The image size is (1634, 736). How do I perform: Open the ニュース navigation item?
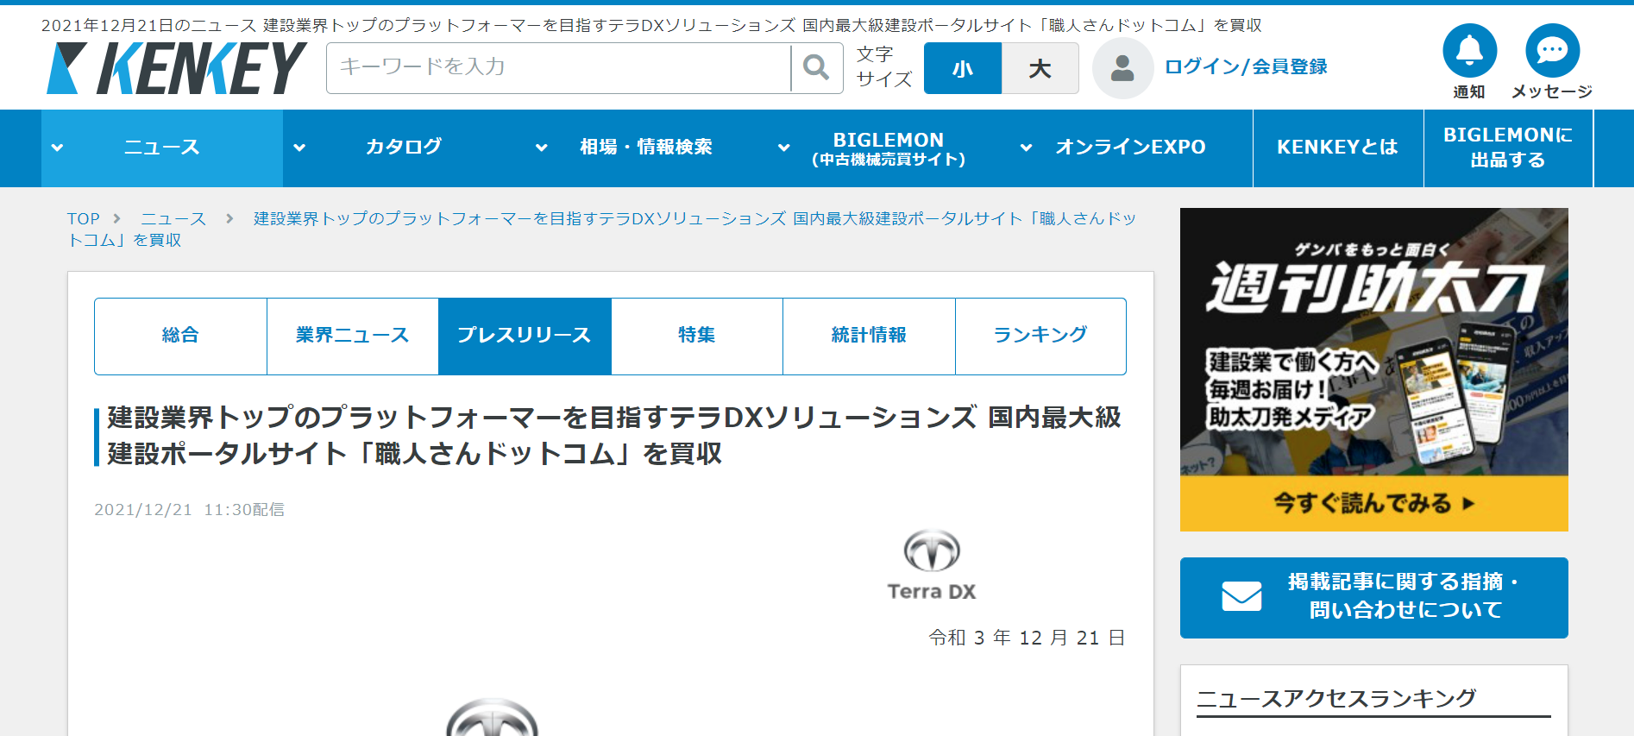(162, 148)
